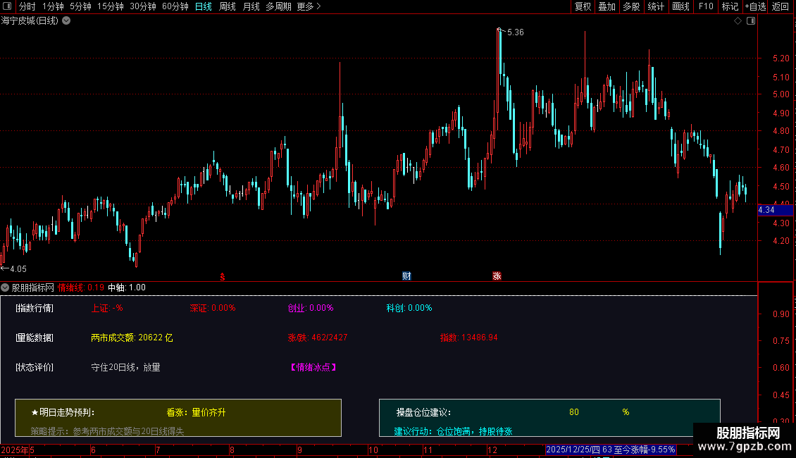Image resolution: width=796 pixels, height=458 pixels.
Task: Click the 两市成交额: 20622 亿 text
Action: click(x=132, y=338)
